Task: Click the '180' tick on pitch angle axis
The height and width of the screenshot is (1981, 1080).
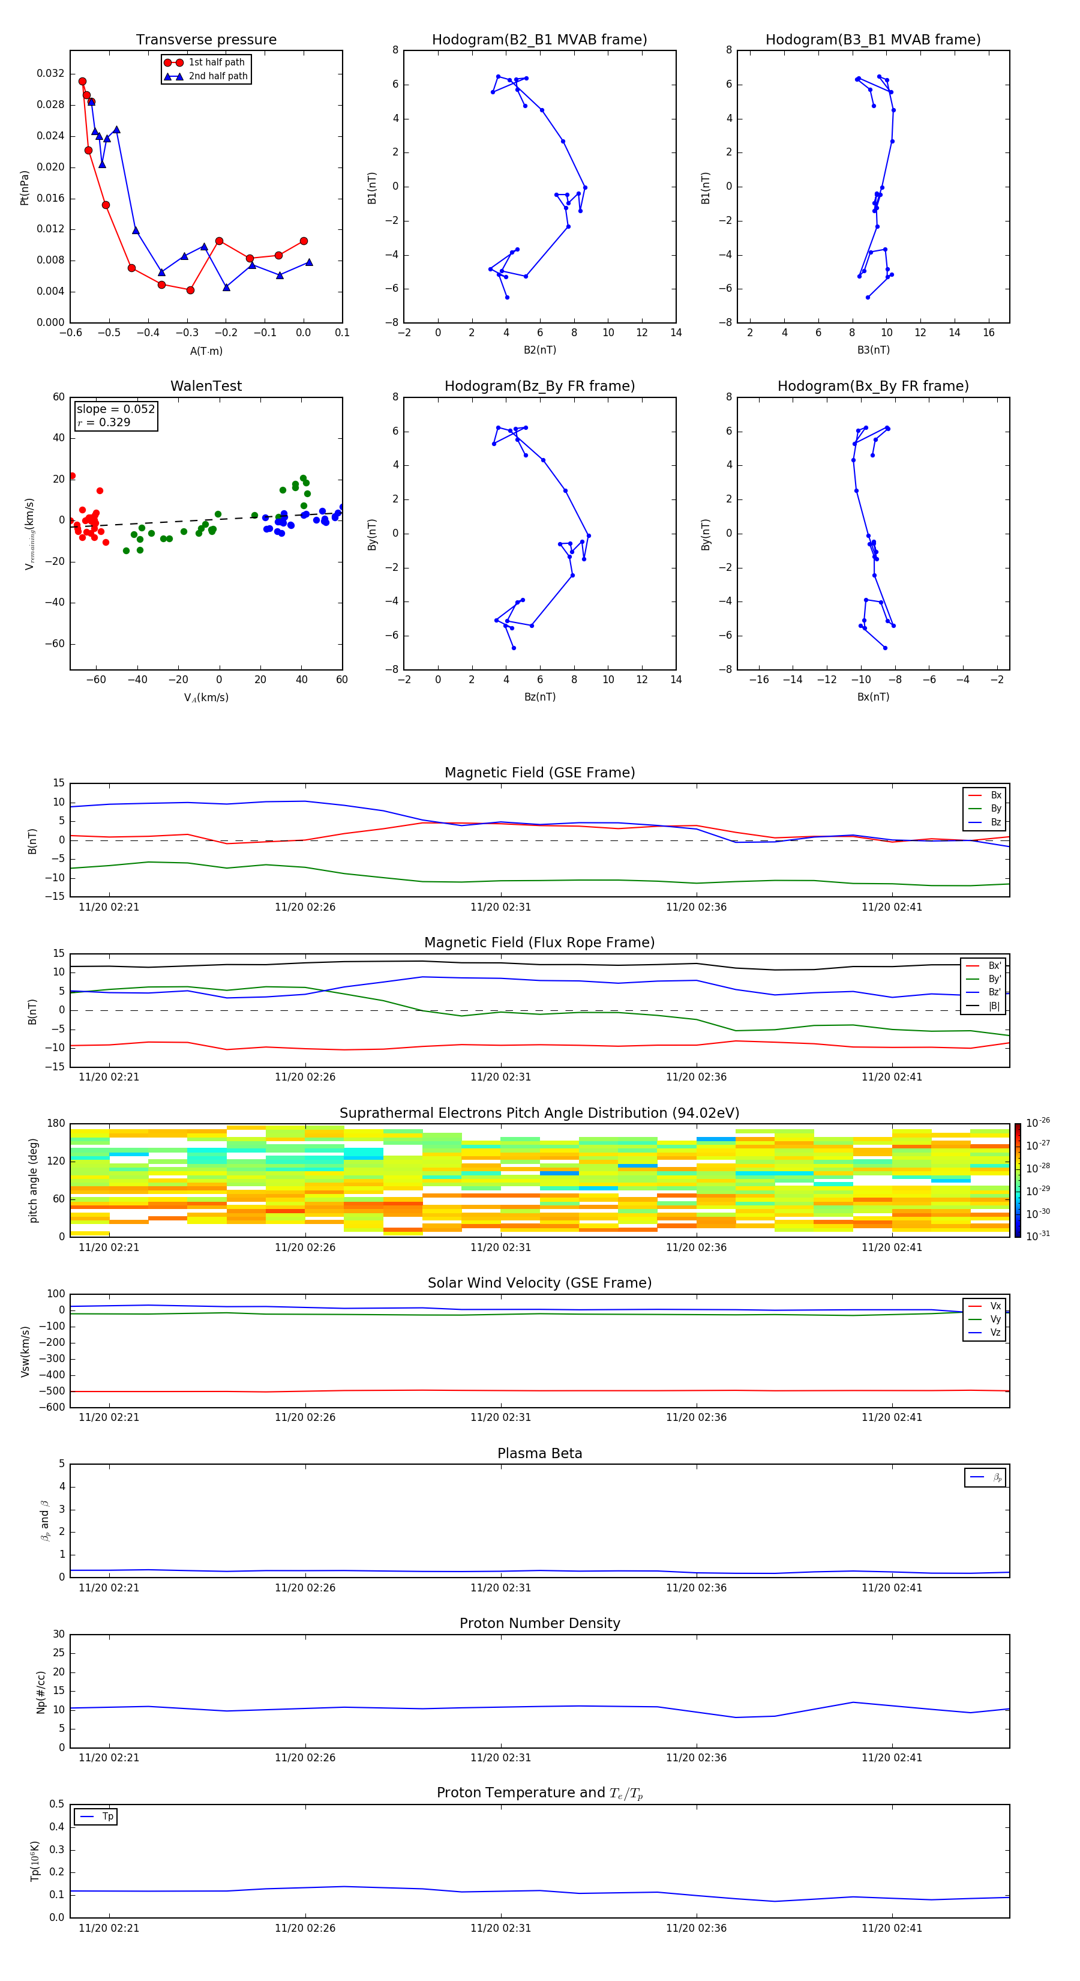Action: click(x=56, y=1124)
